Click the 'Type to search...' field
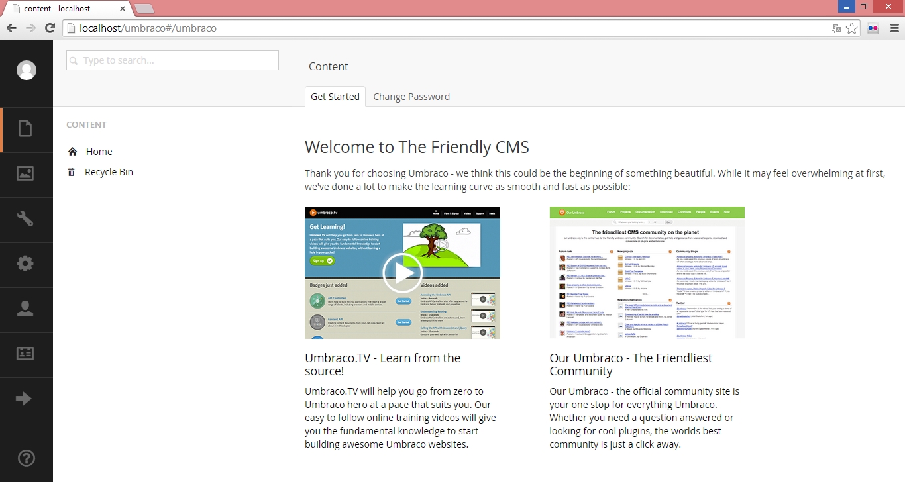This screenshot has height=482, width=905. [172, 60]
